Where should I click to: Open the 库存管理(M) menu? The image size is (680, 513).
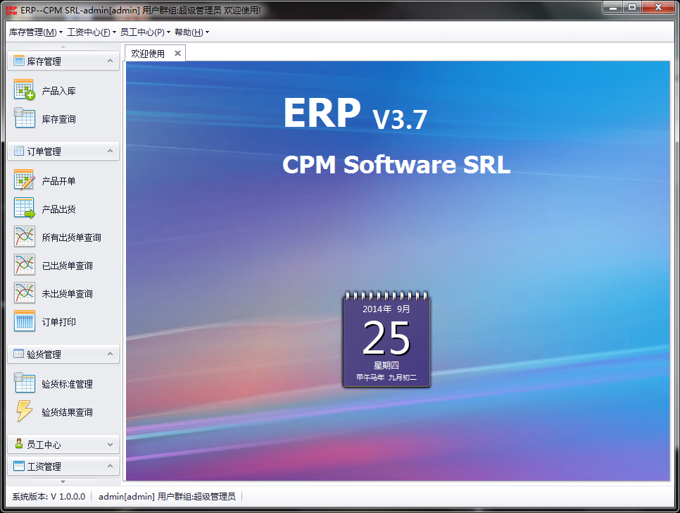36,32
